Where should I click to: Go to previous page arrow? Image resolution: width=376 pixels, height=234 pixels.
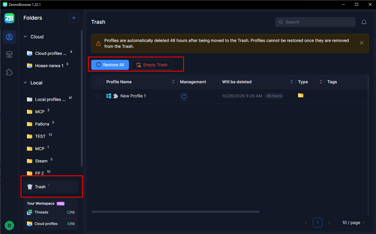(x=306, y=223)
